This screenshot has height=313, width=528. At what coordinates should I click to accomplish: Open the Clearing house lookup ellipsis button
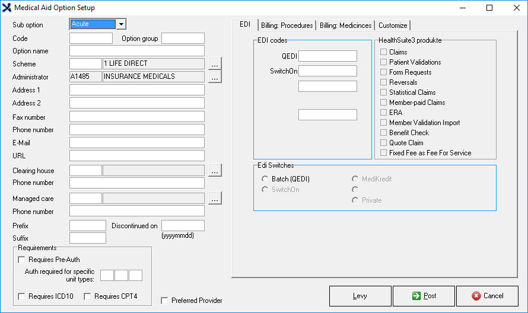[215, 171]
